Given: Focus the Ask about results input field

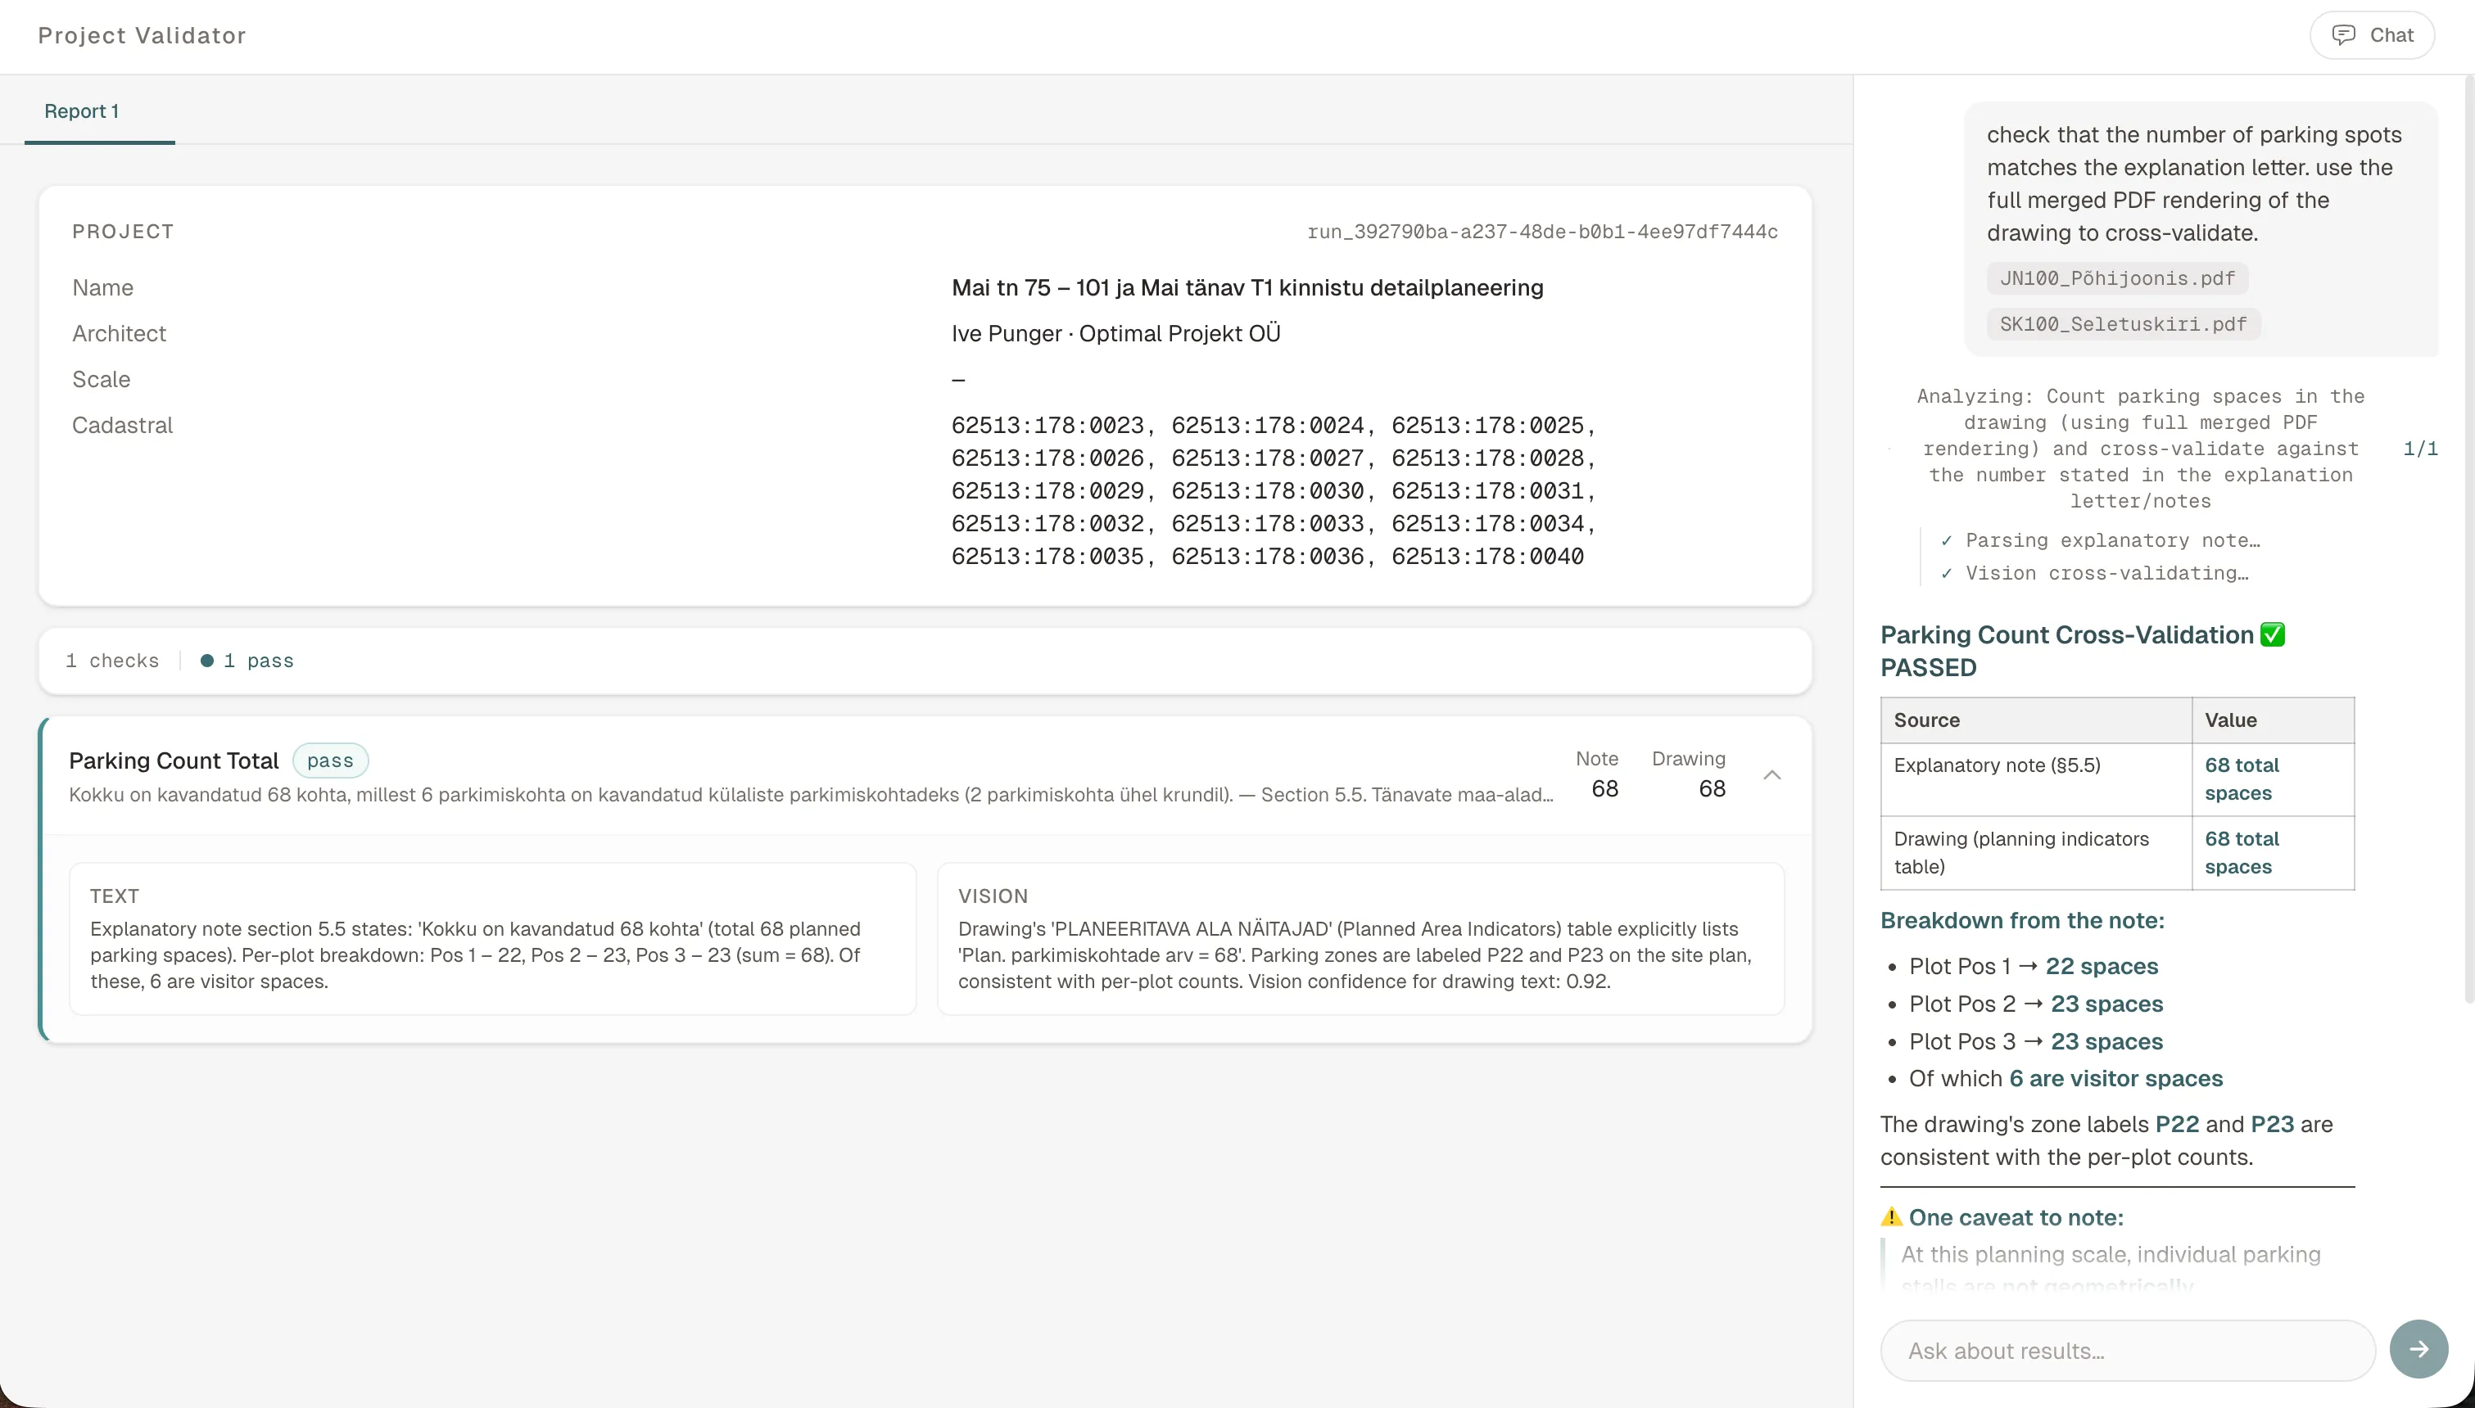Looking at the screenshot, I should tap(2128, 1351).
